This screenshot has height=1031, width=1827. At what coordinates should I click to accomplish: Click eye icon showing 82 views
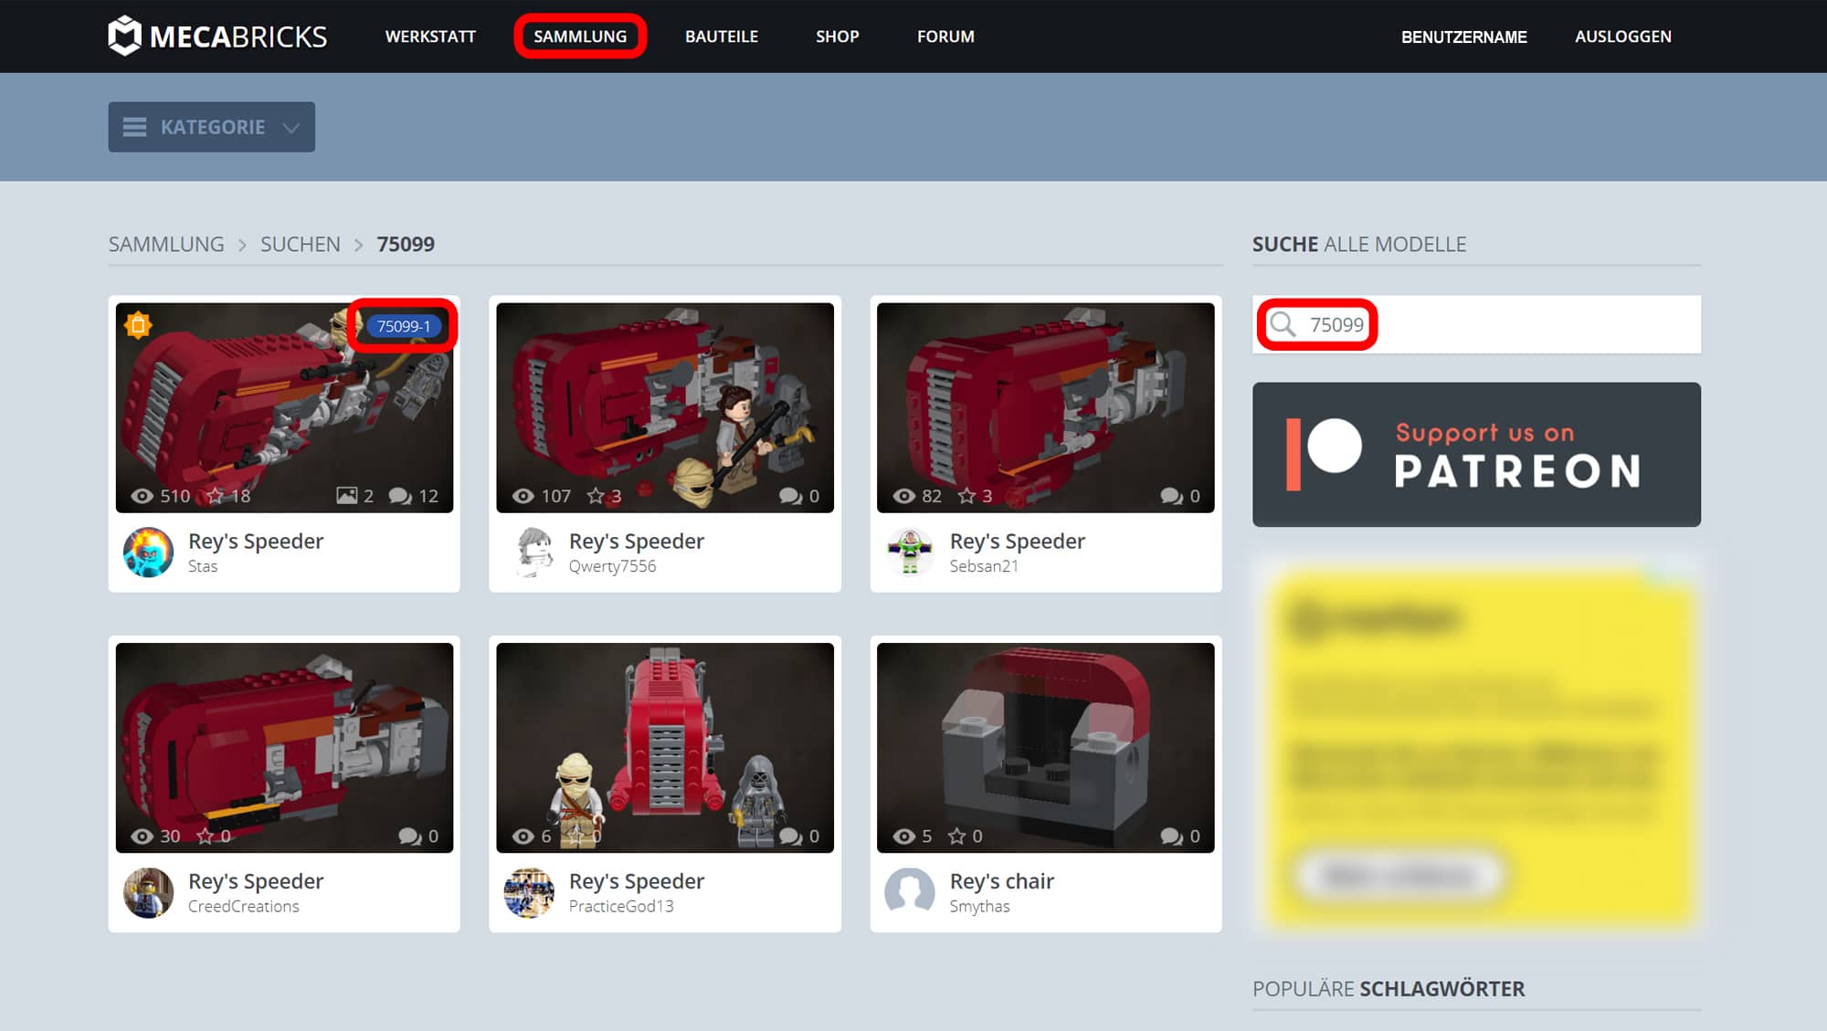pyautogui.click(x=903, y=496)
